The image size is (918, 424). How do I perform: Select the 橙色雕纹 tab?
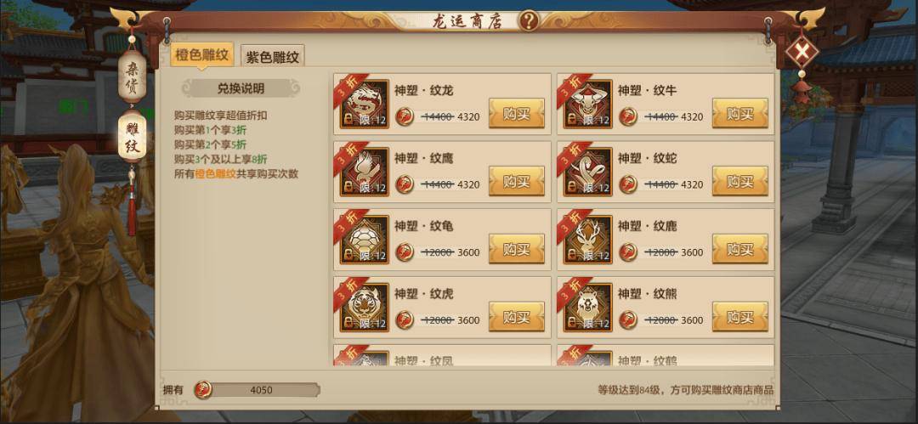pyautogui.click(x=202, y=55)
